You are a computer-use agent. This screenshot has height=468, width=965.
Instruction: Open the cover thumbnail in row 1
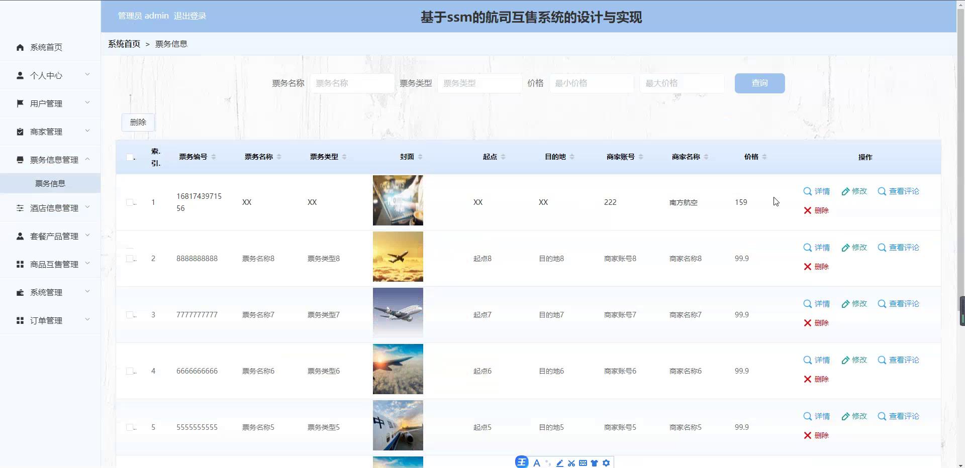[x=398, y=200]
